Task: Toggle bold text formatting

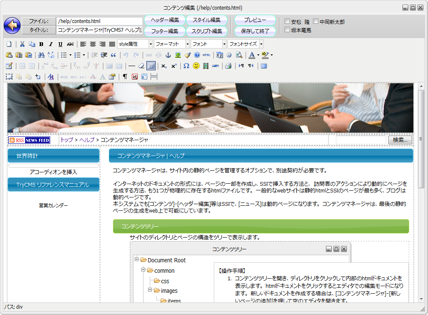Action: tap(41, 44)
